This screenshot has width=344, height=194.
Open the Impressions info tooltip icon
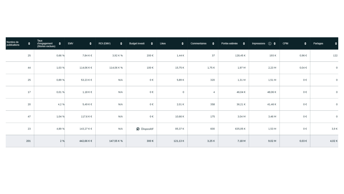tap(270, 43)
